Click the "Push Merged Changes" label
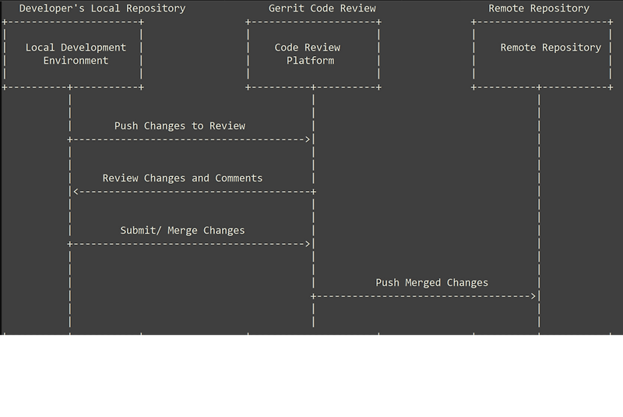 click(432, 283)
